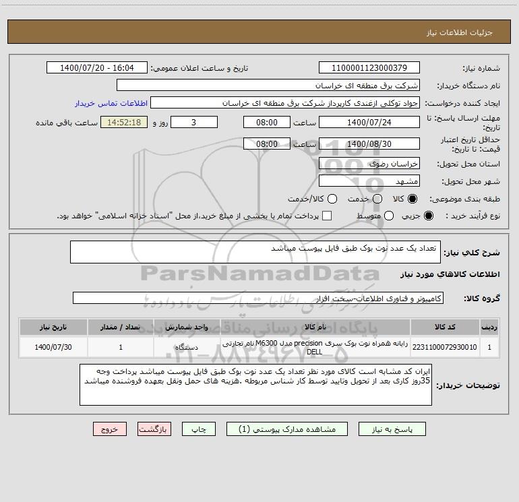Click the نام کالا column header
The height and width of the screenshot is (502, 519).
pos(315,327)
